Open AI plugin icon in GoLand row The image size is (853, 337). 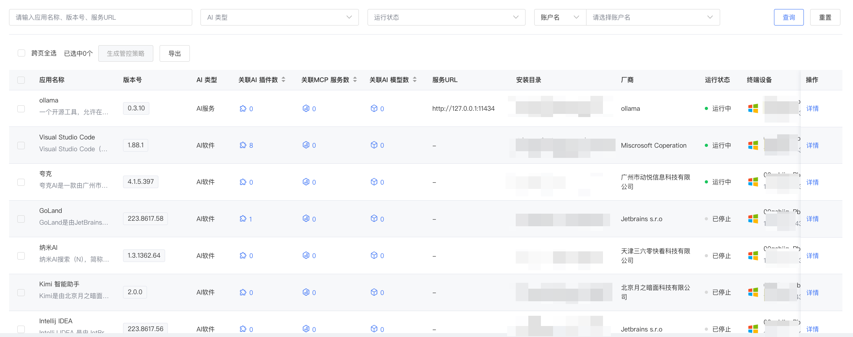pos(243,218)
